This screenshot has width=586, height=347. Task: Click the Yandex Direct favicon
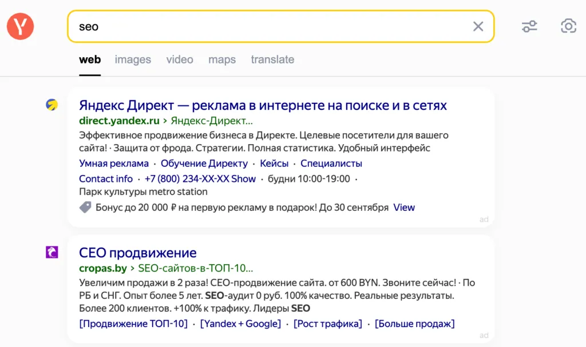(x=52, y=105)
